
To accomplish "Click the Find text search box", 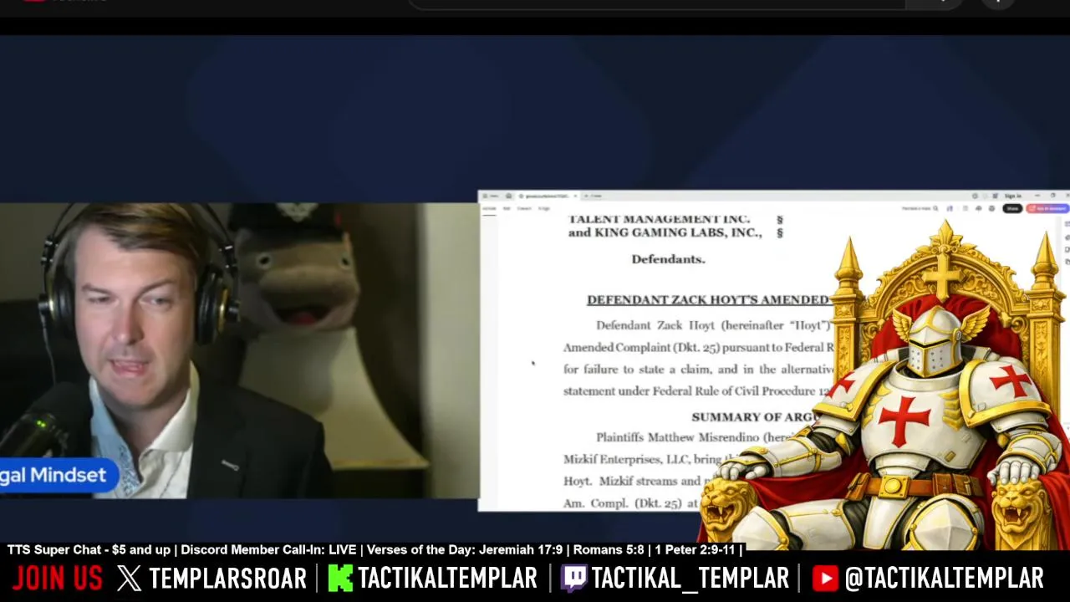I will 920,208.
